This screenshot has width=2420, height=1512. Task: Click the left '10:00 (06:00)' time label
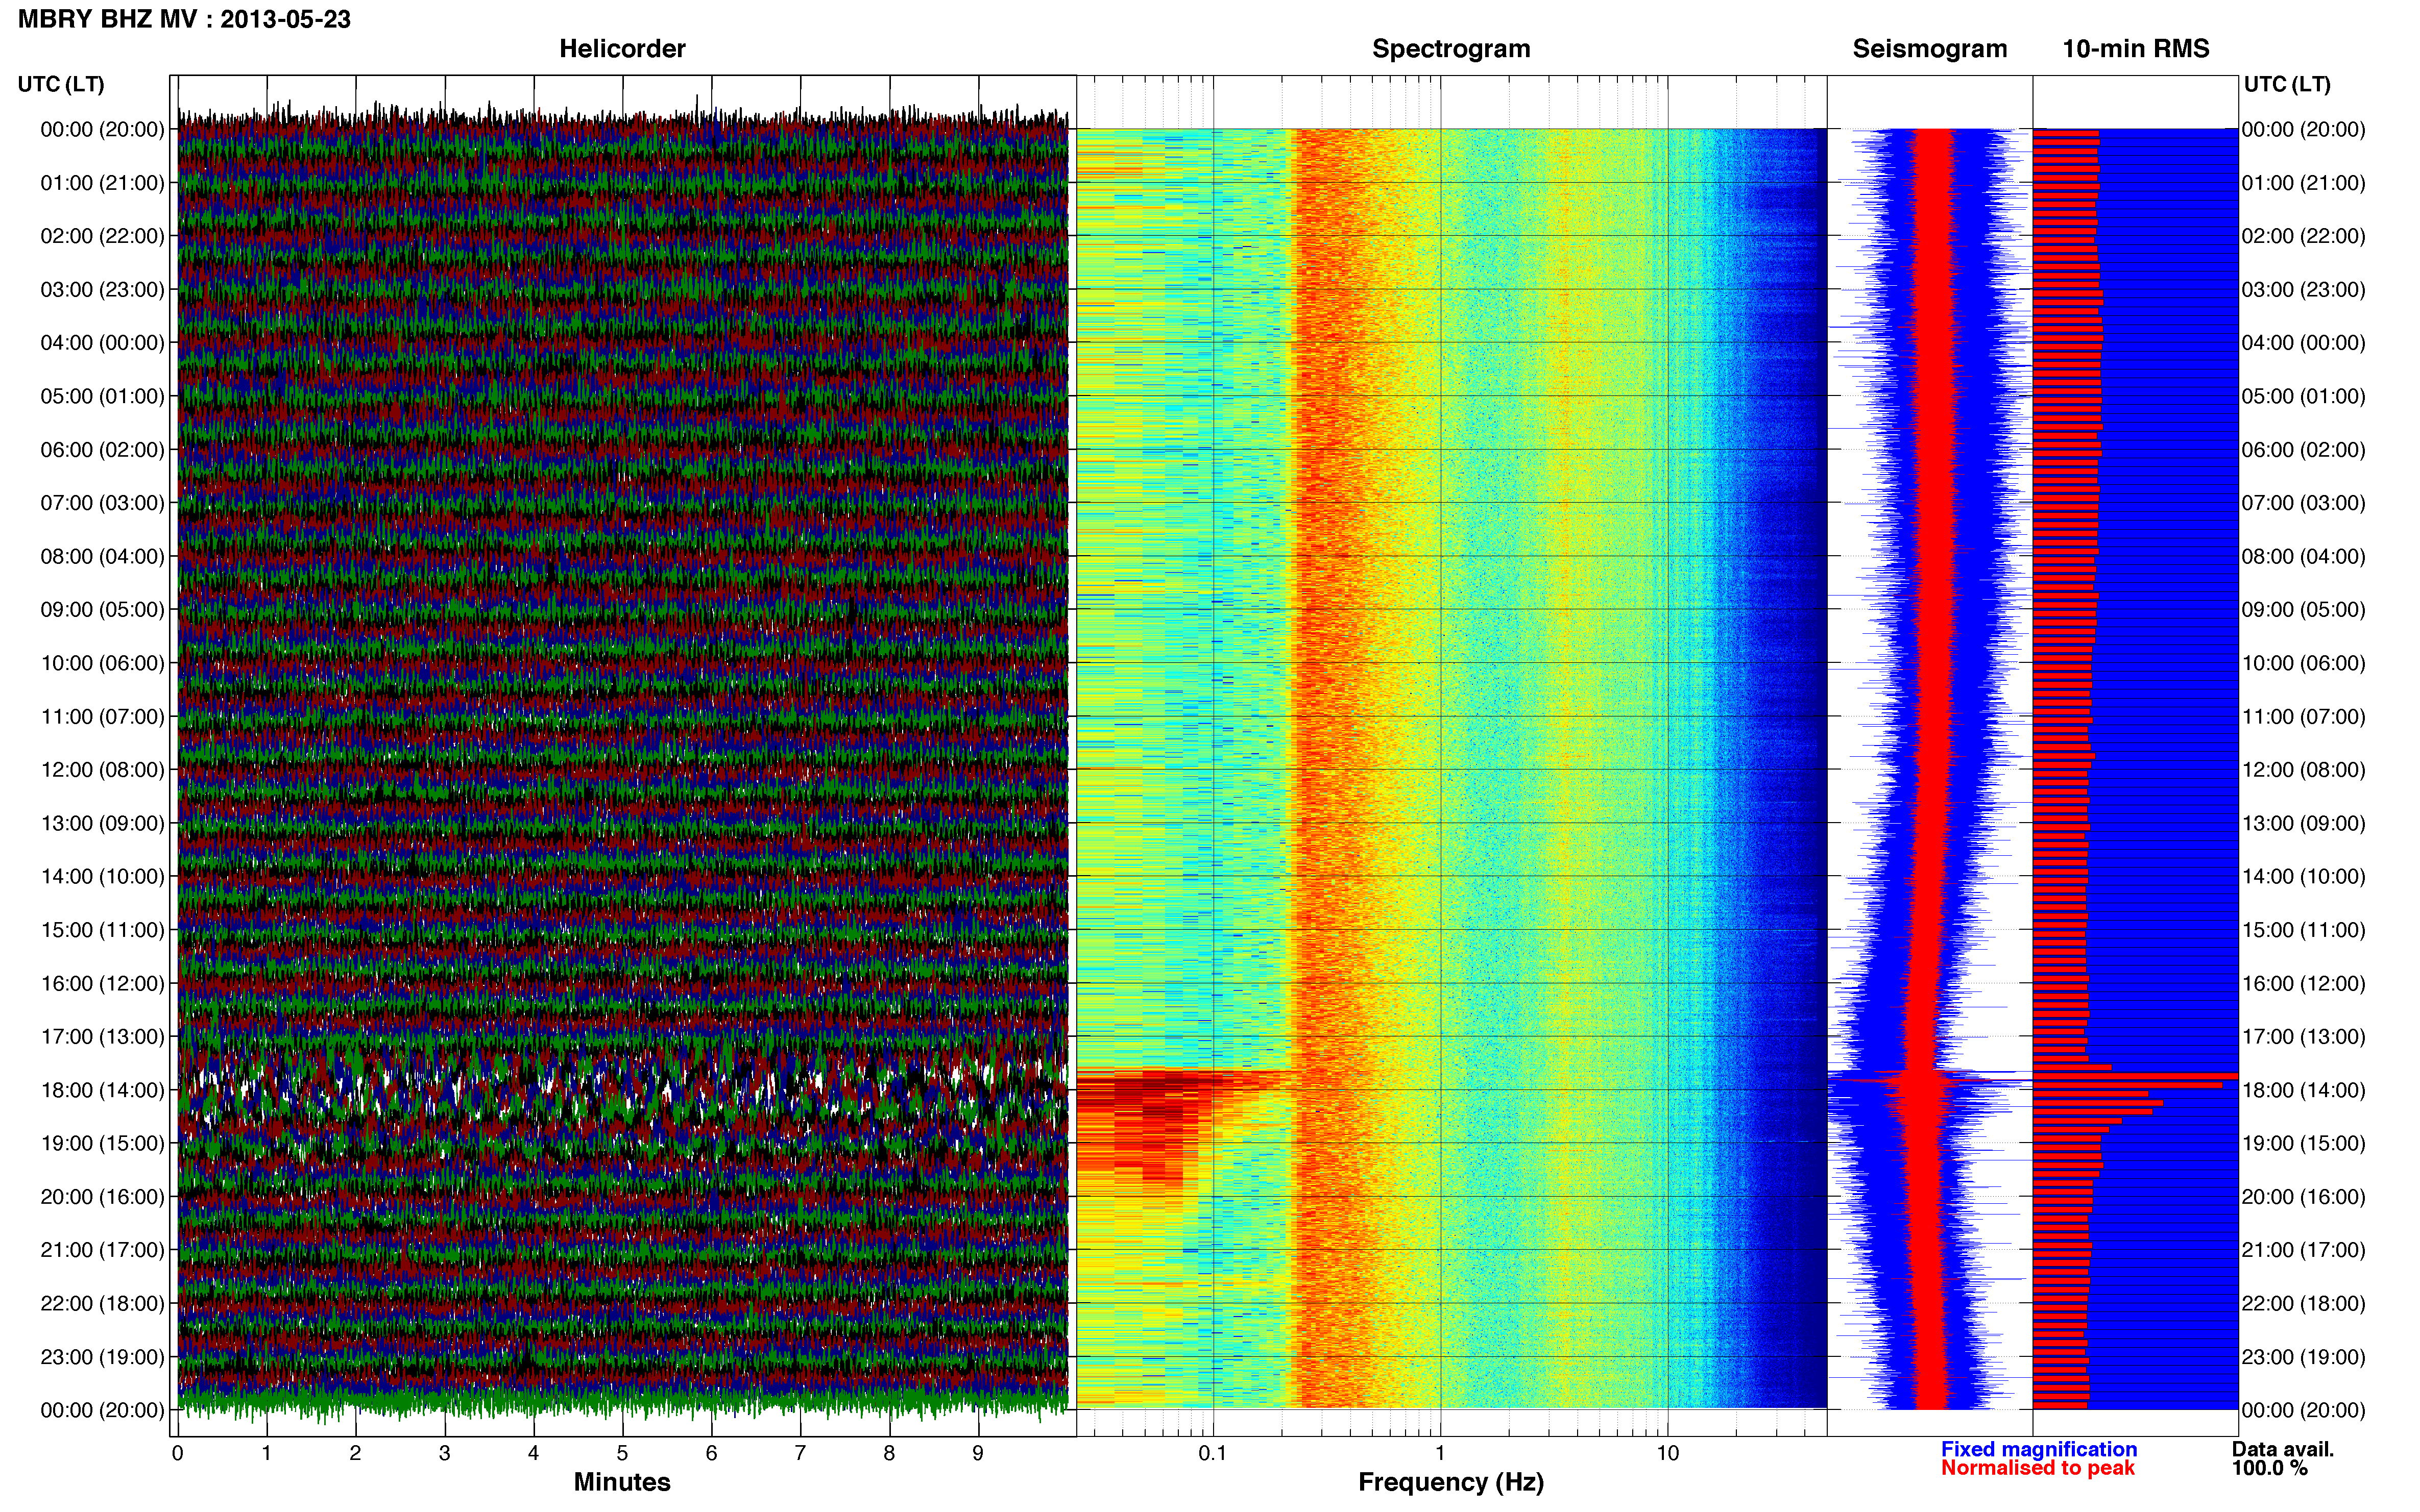102,663
